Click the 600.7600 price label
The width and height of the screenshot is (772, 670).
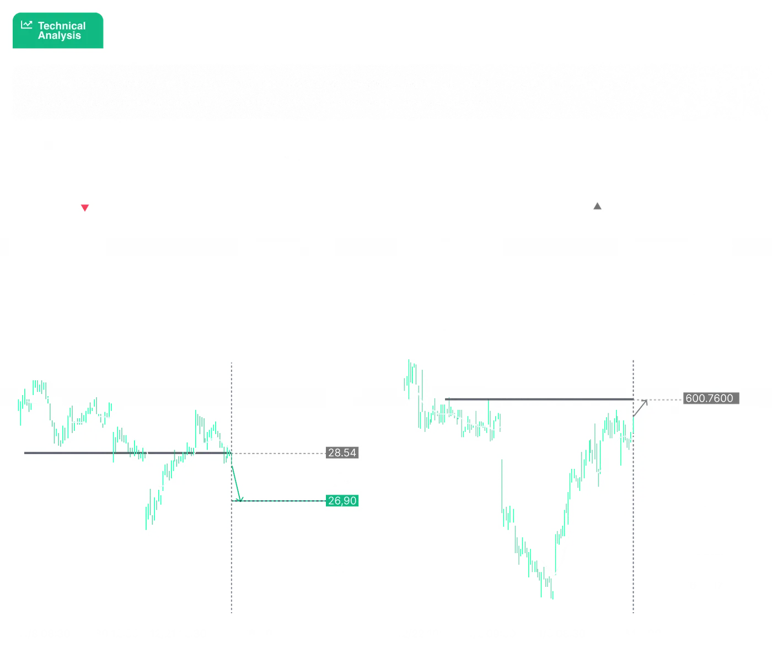click(x=711, y=398)
